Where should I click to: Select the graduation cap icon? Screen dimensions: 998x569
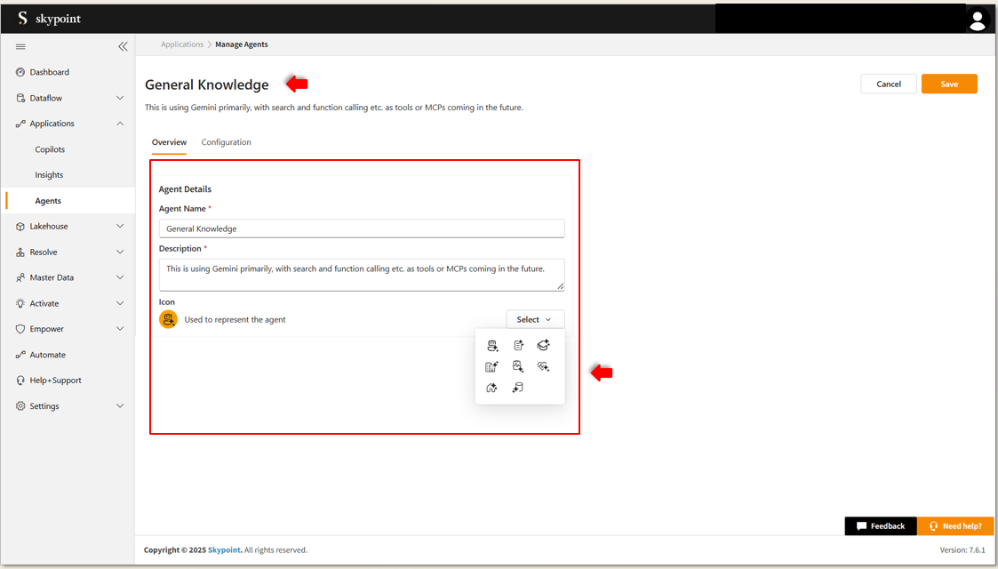[x=544, y=345]
